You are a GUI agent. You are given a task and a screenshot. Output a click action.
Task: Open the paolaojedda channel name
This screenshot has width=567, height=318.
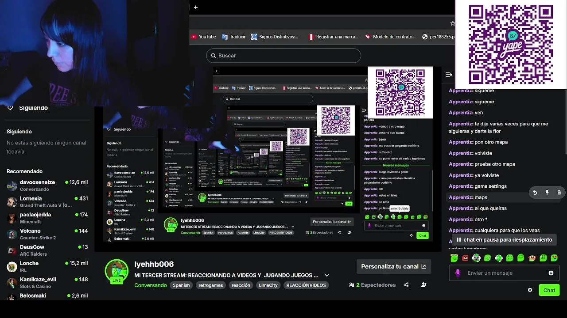(x=35, y=215)
